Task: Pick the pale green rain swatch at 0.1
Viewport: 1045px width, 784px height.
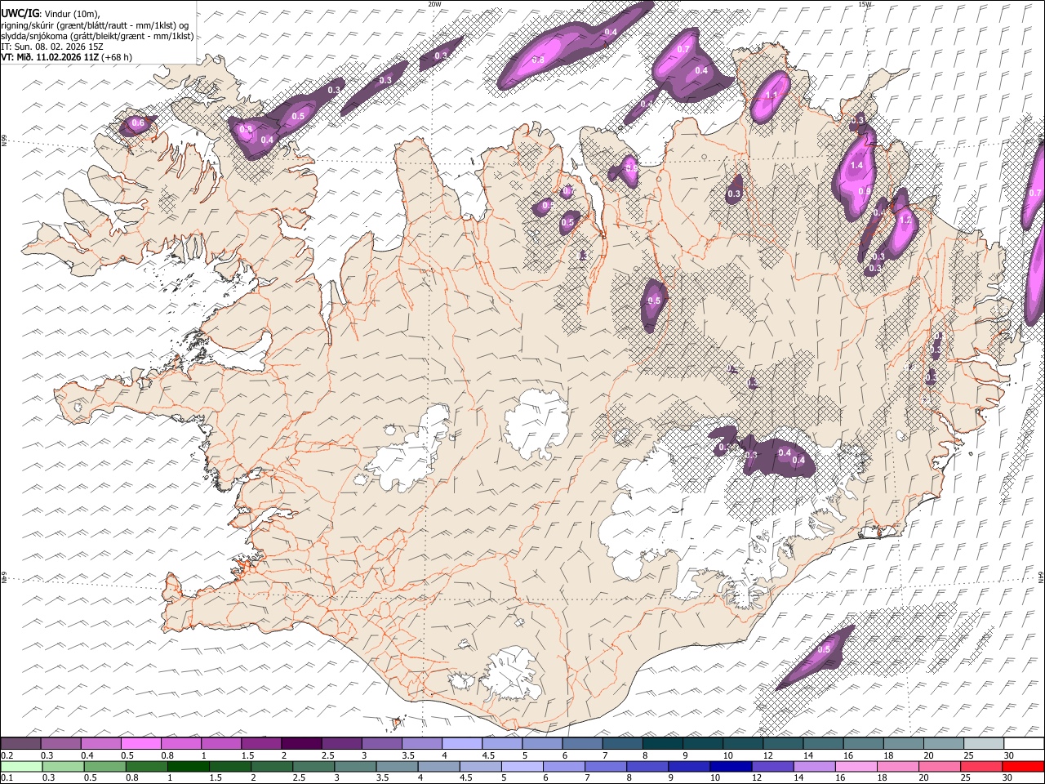Action: pyautogui.click(x=21, y=766)
